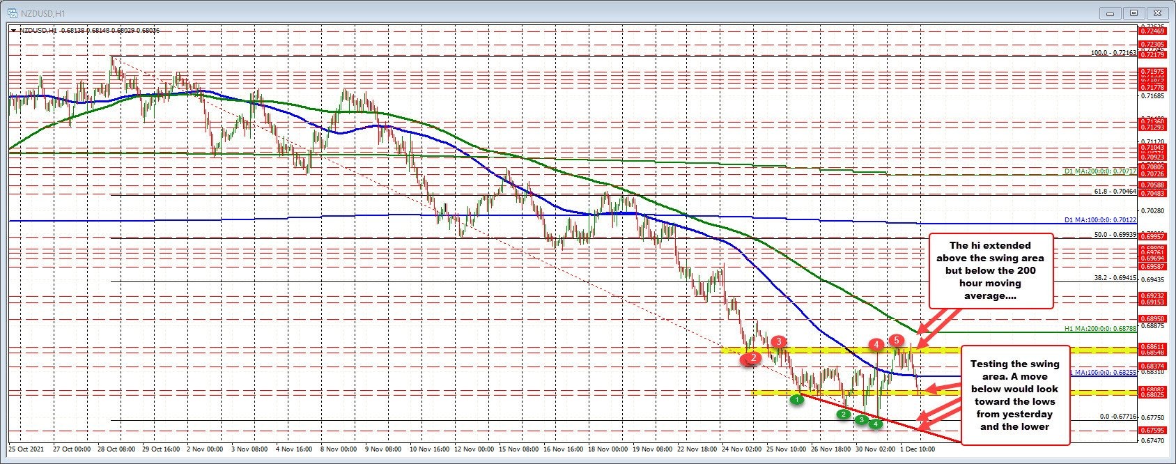
Task: Click the red price tag 0.72179
Action: click(1154, 55)
